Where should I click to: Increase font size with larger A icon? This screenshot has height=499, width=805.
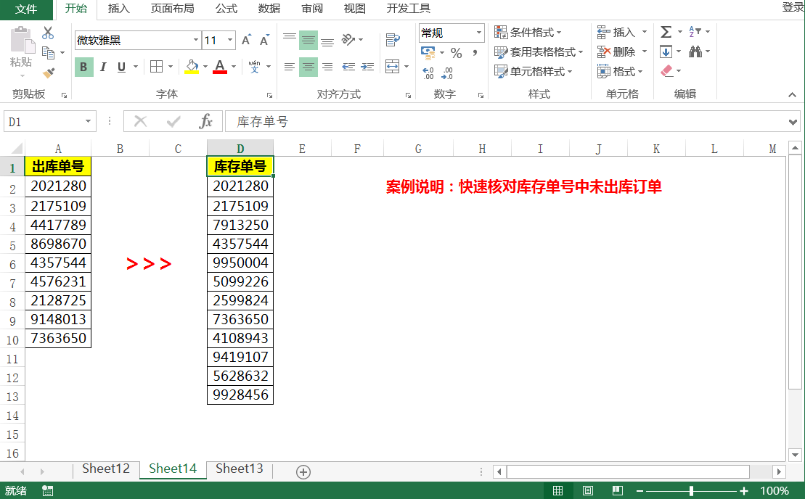point(246,40)
